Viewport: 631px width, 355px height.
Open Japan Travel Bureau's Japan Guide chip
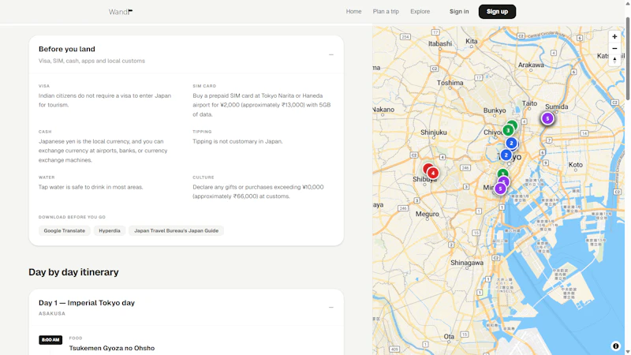(x=176, y=230)
